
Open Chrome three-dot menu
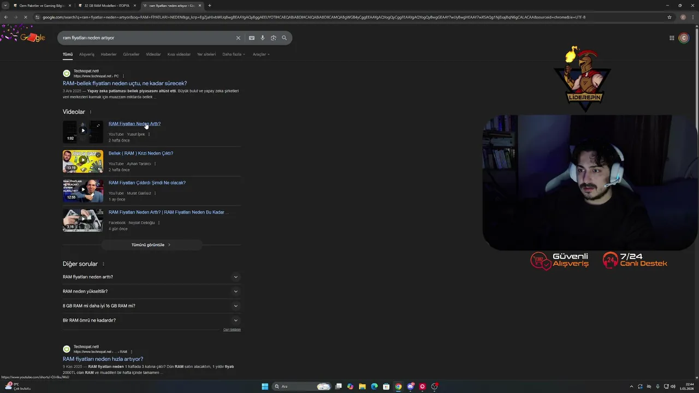[x=694, y=17]
